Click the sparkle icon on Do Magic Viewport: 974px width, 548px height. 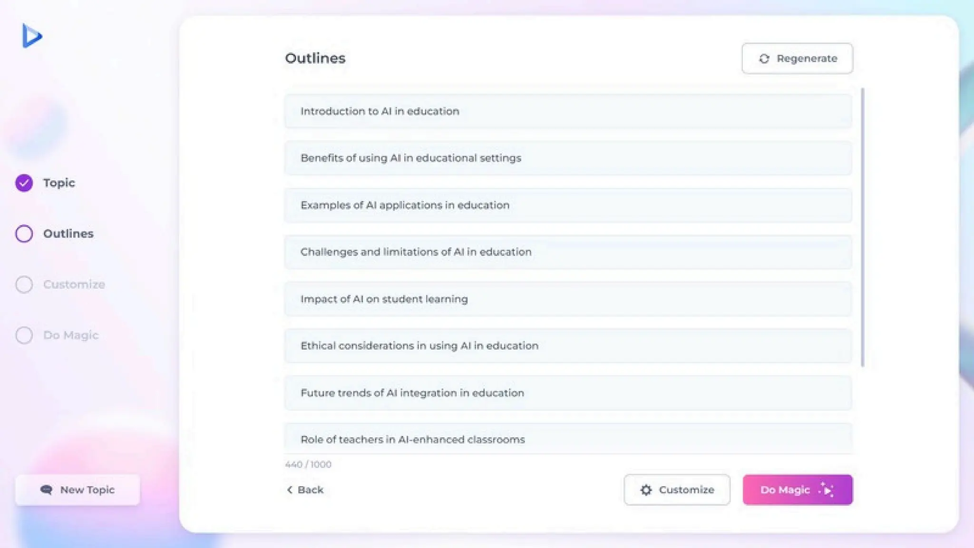coord(826,489)
